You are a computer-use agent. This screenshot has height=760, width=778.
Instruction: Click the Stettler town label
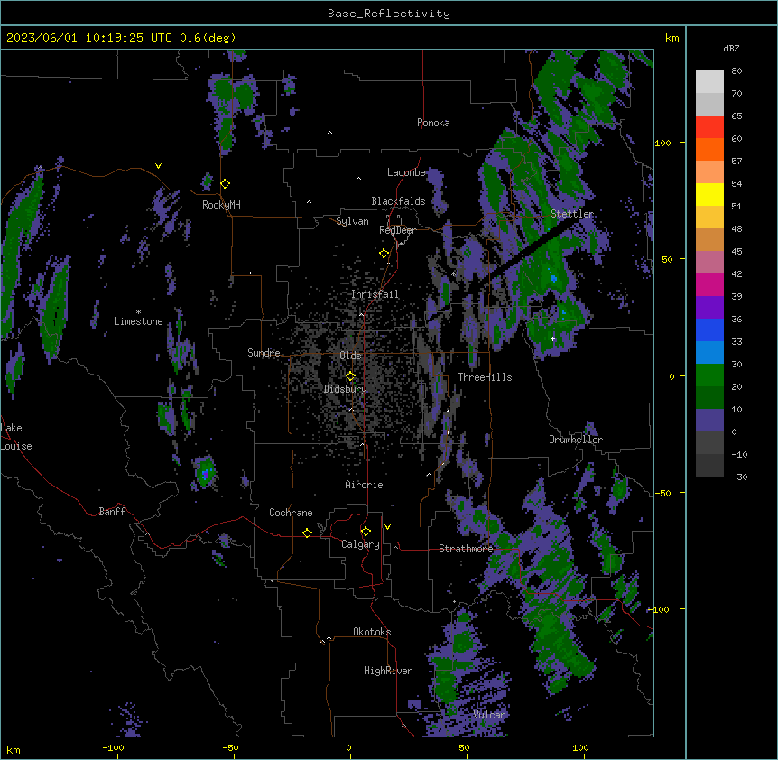572,214
